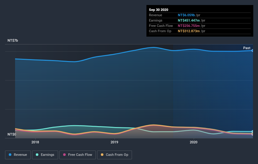The height and width of the screenshot is (164, 258).
Task: Click the NT$7b axis label
Action: [x=13, y=40]
